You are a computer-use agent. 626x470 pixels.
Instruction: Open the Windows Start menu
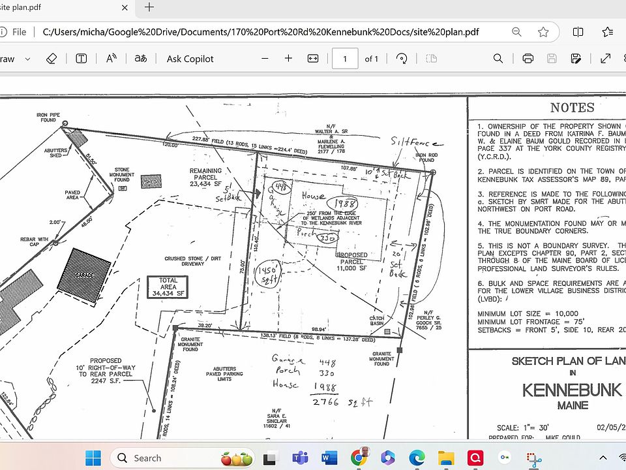pyautogui.click(x=93, y=458)
